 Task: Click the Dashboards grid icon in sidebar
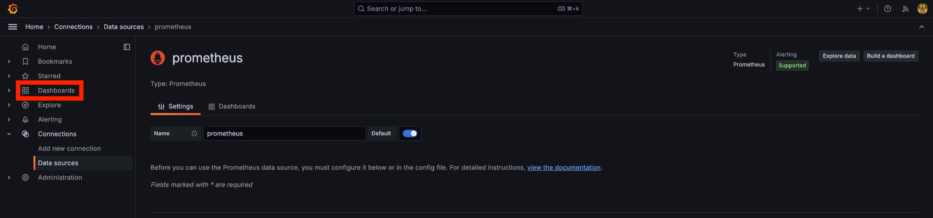(25, 90)
